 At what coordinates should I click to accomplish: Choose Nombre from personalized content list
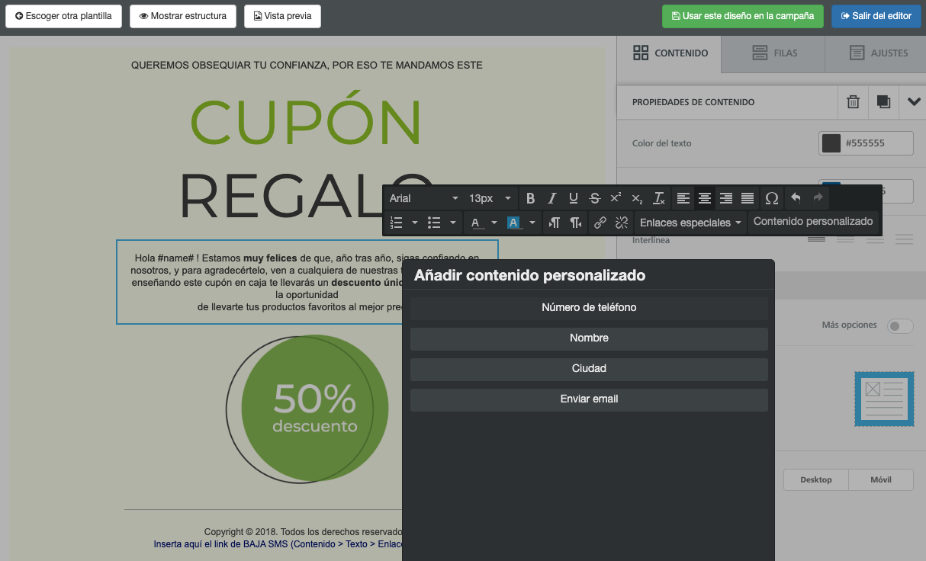coord(589,338)
